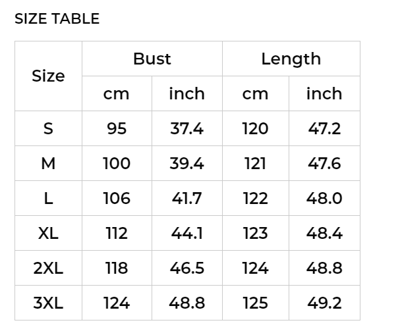Click the 48.4 inch length cell
Image resolution: width=400 pixels, height=333 pixels.
point(324,233)
